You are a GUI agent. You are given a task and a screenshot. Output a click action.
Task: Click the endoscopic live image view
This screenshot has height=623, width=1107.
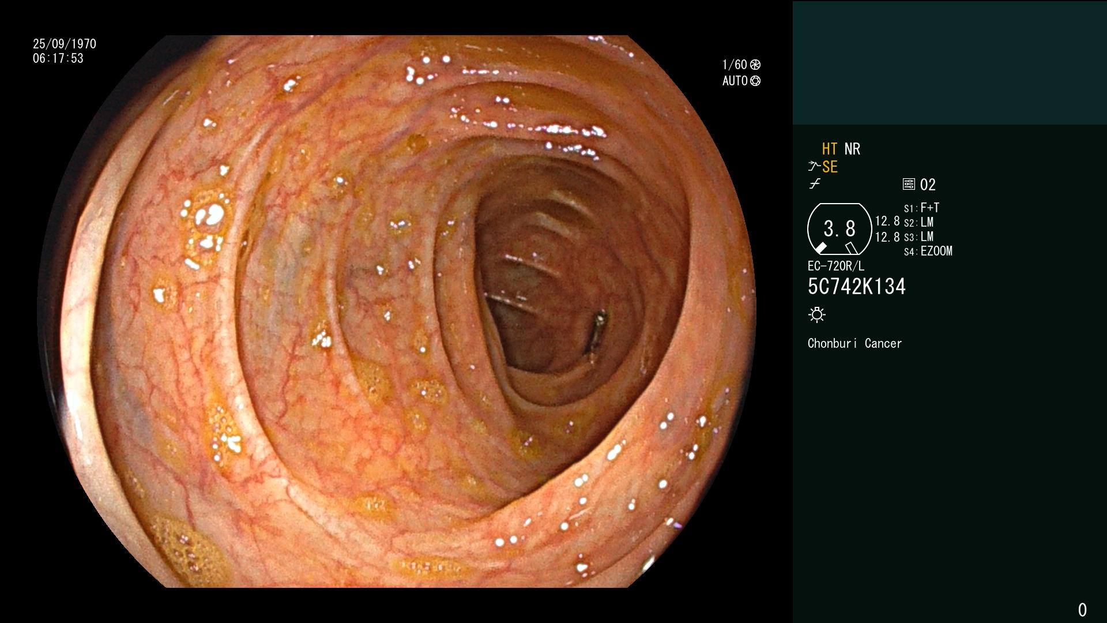(x=397, y=311)
